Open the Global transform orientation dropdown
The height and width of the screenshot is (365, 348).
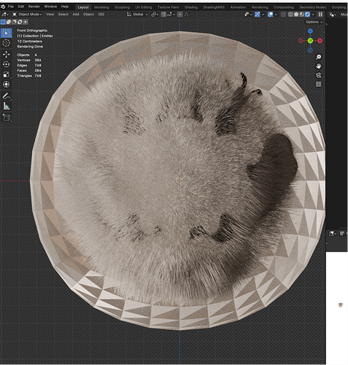pyautogui.click(x=137, y=15)
